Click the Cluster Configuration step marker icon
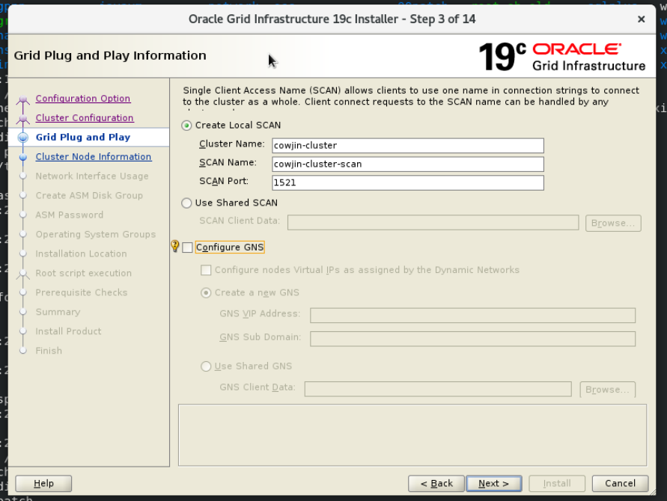 click(23, 119)
